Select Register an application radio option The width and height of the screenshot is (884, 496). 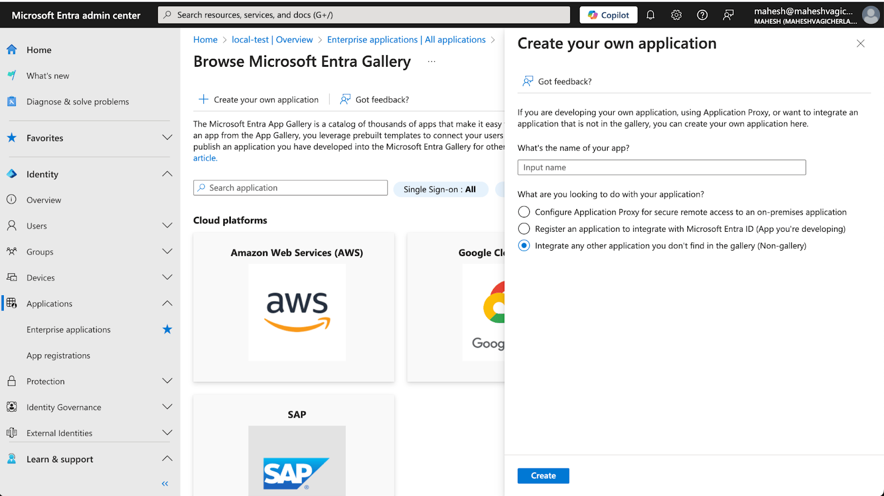click(x=524, y=229)
